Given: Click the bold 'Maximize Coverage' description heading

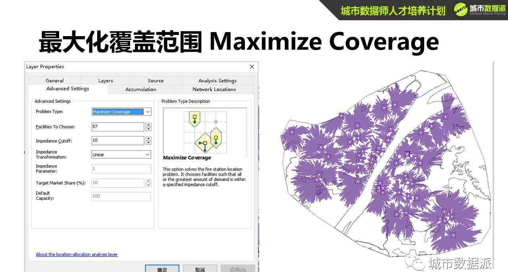Looking at the screenshot, I should click(x=187, y=158).
